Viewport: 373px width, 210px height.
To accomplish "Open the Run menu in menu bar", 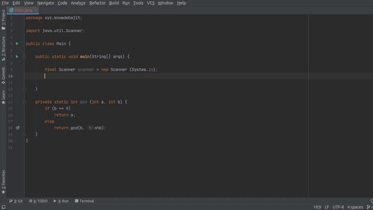I will (126, 3).
